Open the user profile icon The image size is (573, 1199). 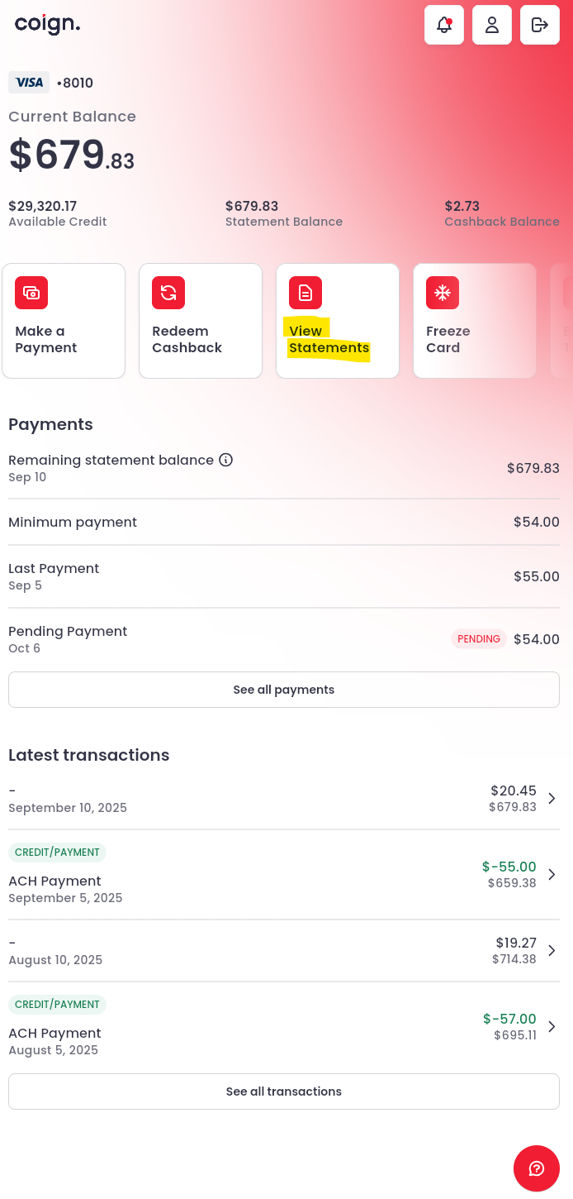(x=492, y=25)
